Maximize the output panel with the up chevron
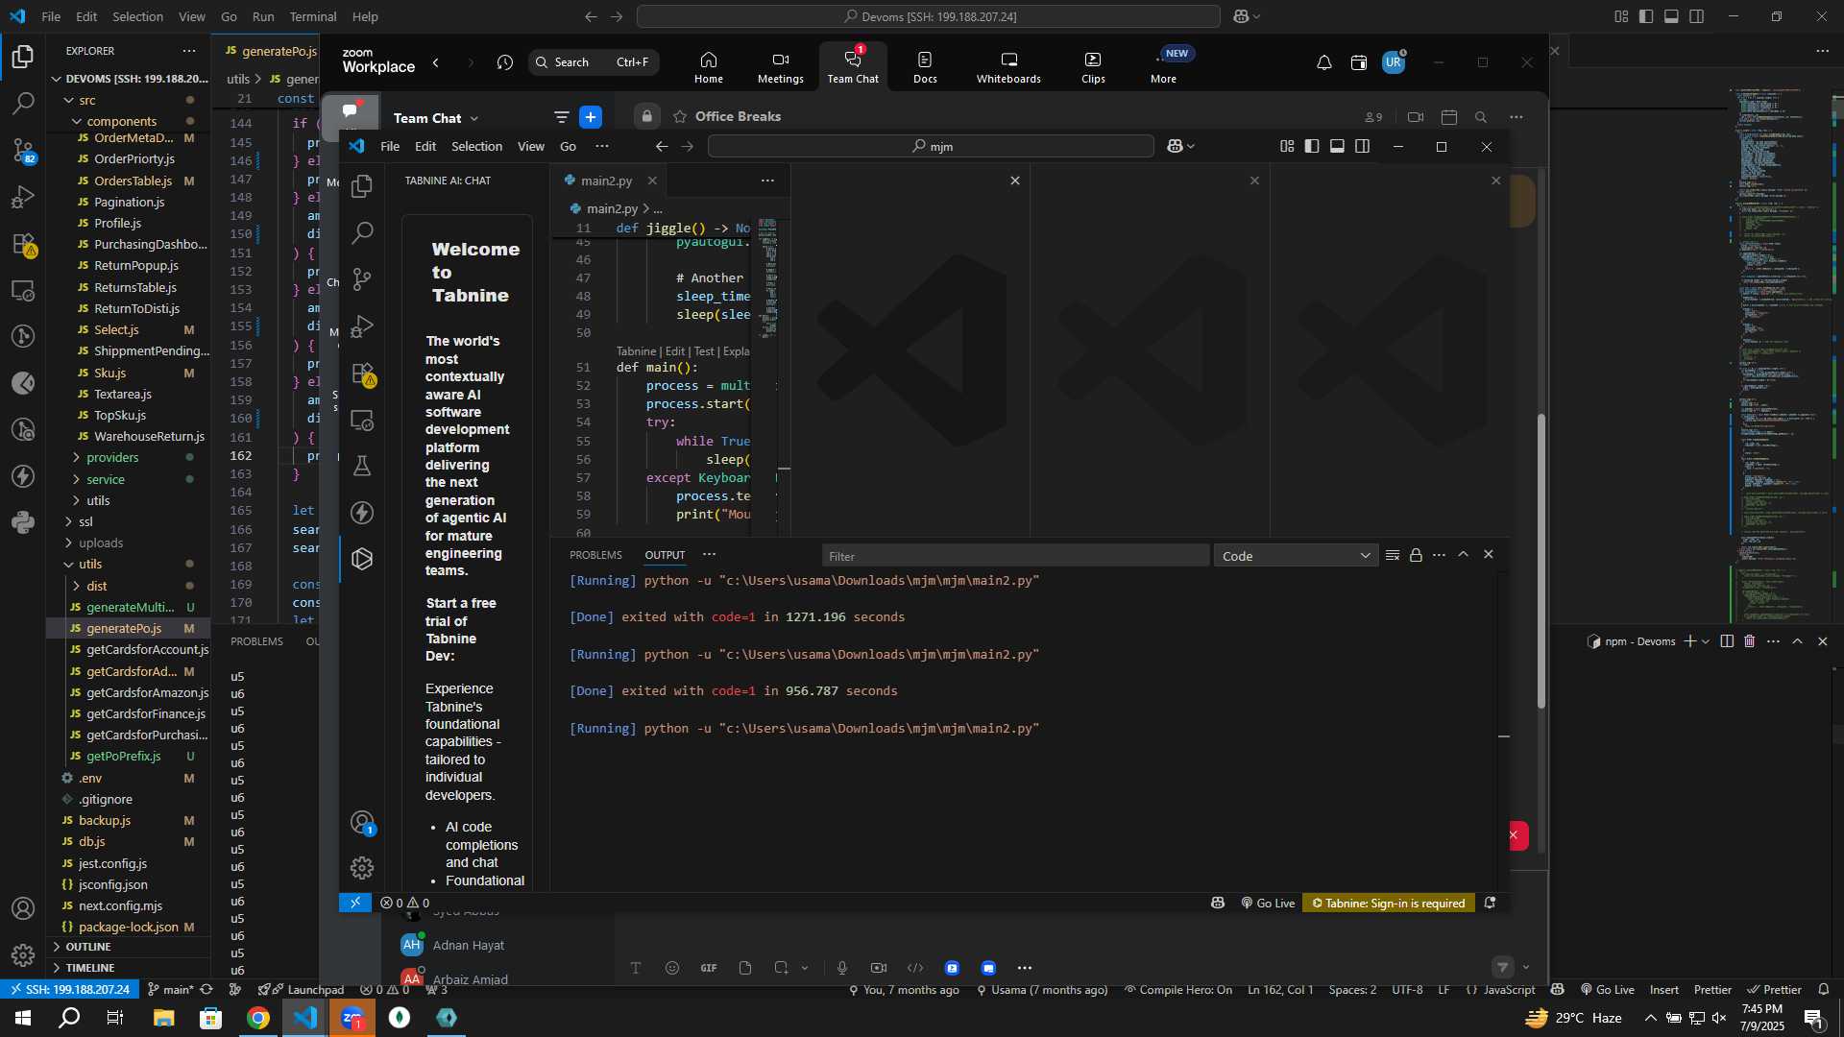1844x1037 pixels. (x=1464, y=555)
